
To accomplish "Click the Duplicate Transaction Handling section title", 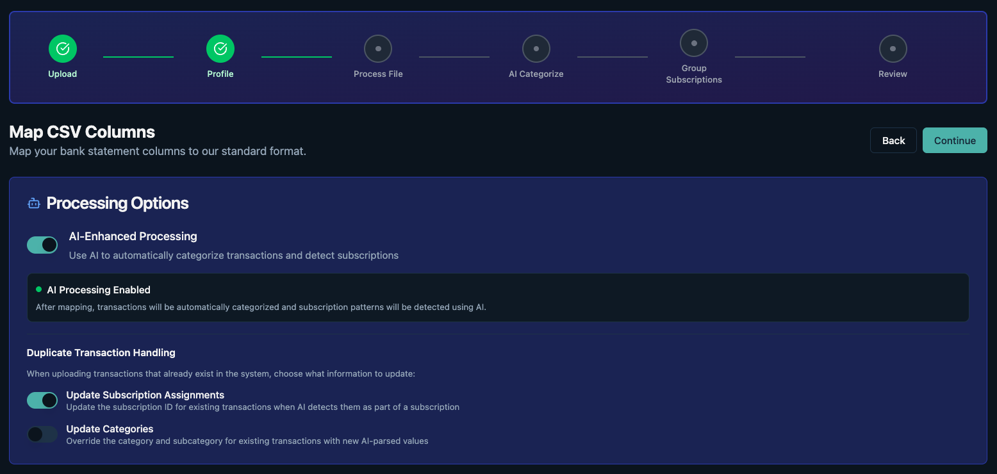I will (x=101, y=352).
